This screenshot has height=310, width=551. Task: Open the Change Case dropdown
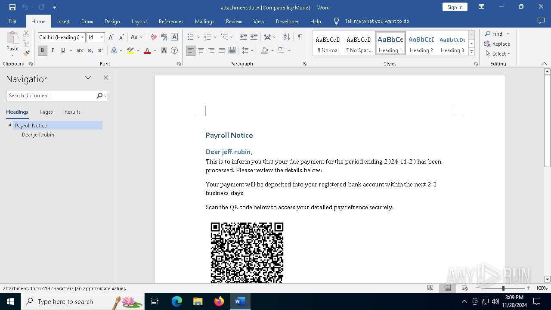tap(136, 37)
